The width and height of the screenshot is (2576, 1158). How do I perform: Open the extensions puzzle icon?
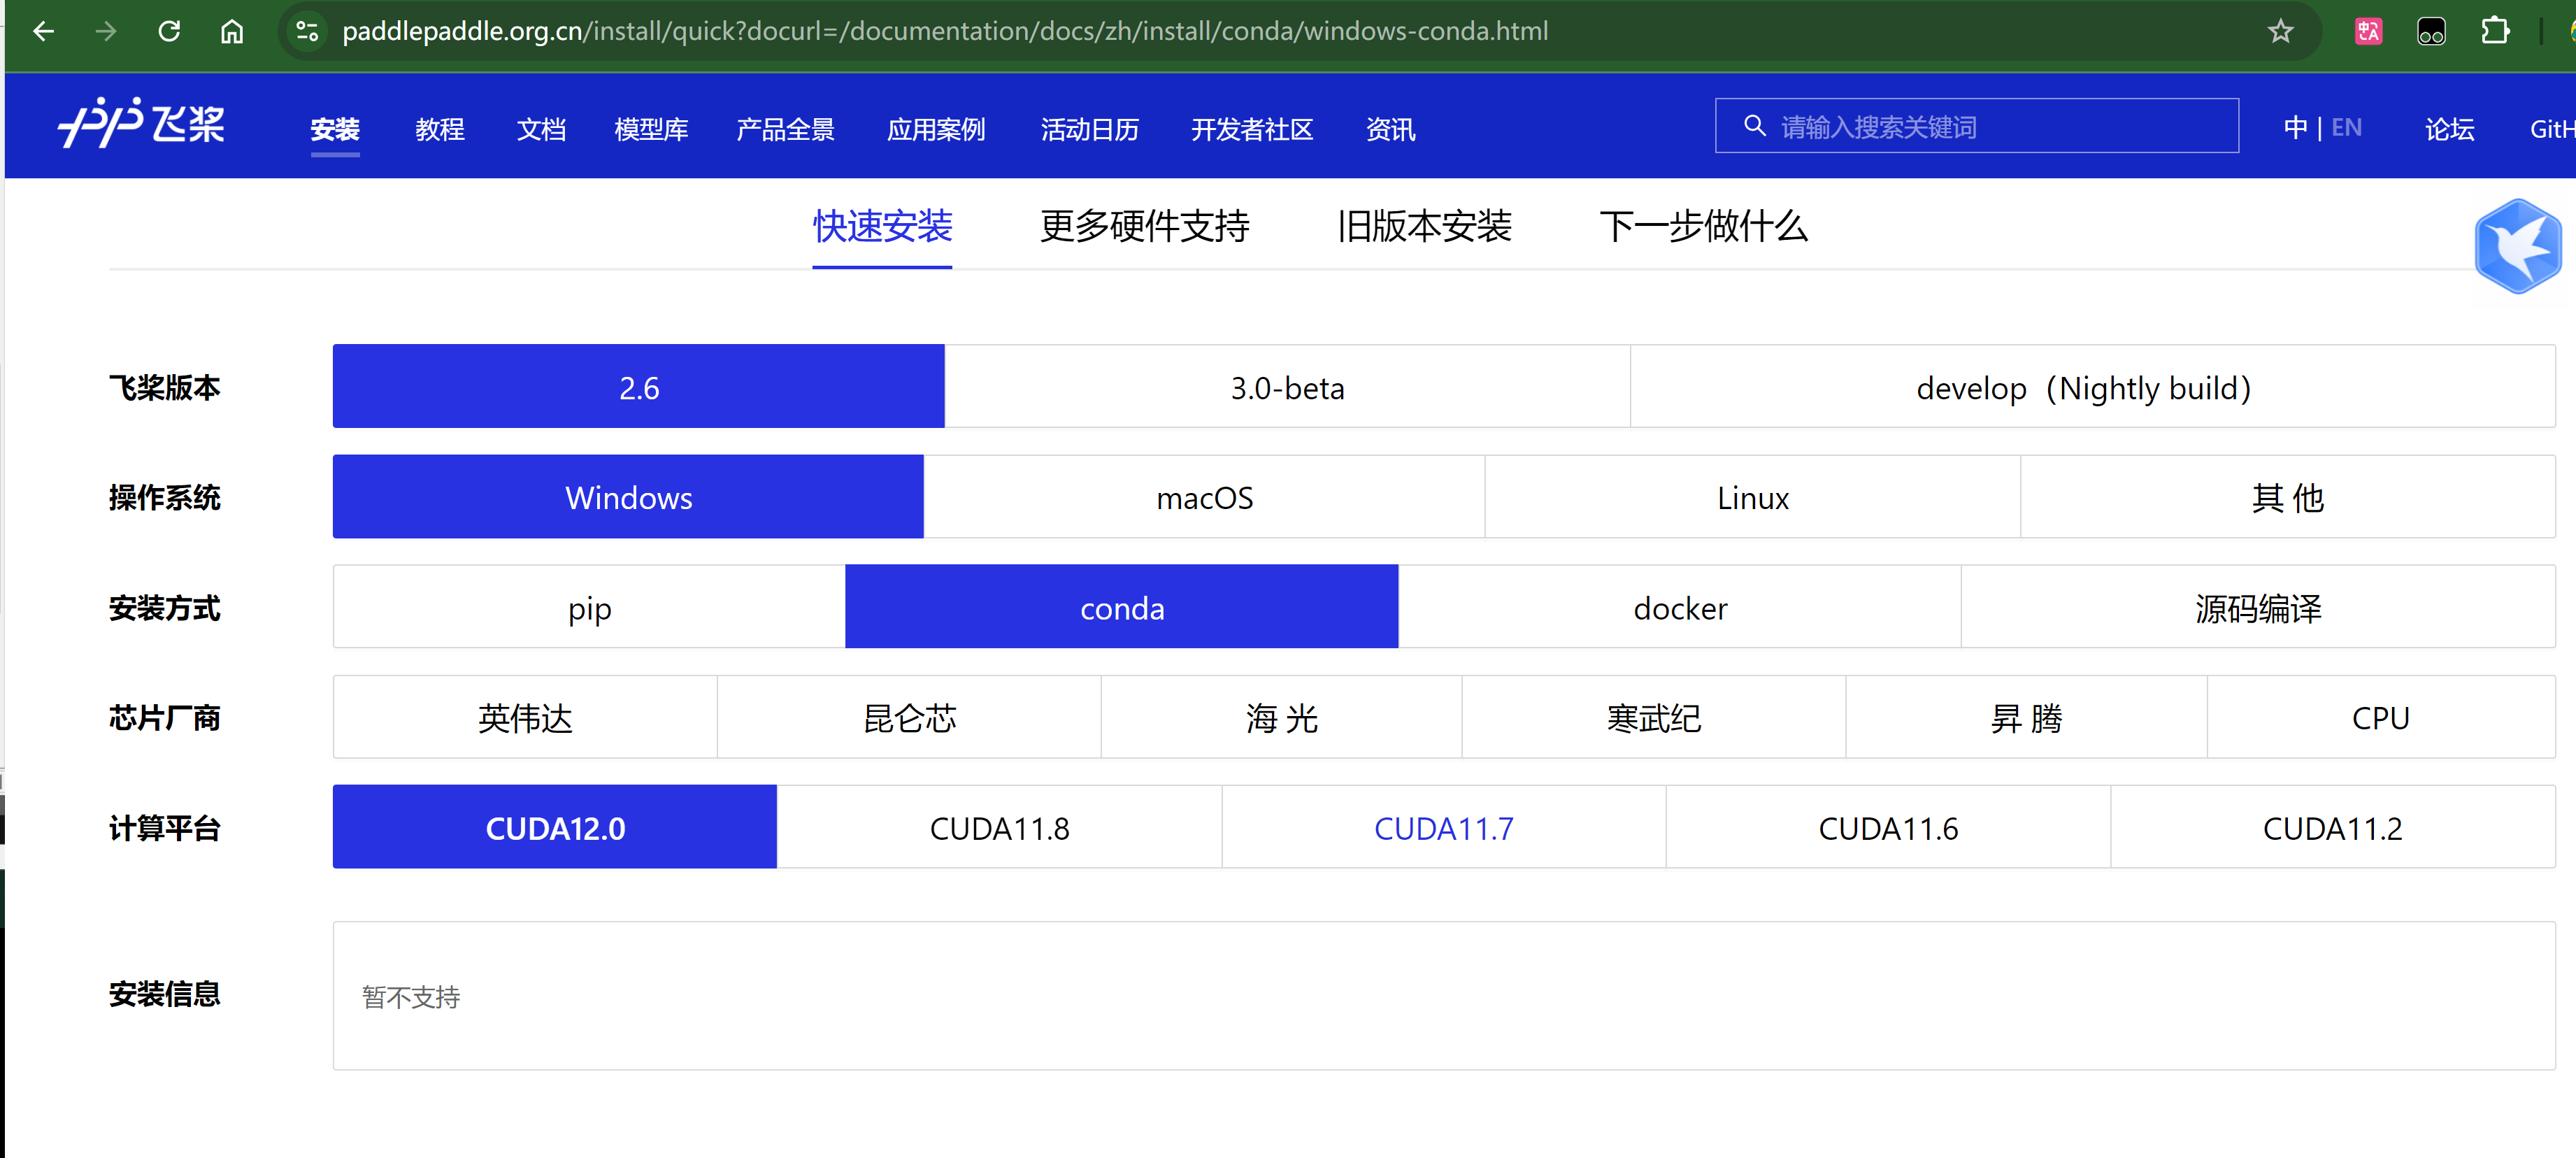point(2495,31)
